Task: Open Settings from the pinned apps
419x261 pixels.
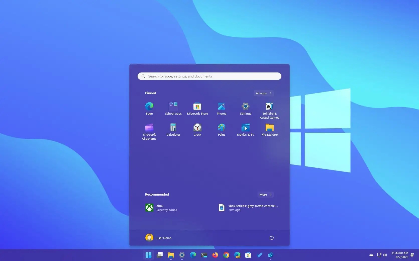Action: coord(245,109)
